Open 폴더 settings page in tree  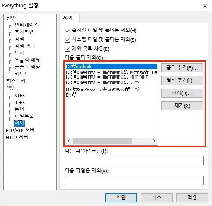[19, 109]
